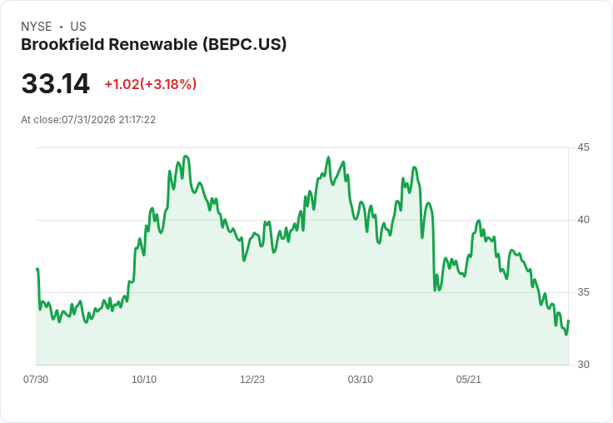The height and width of the screenshot is (423, 613).
Task: Click the At close timestamp text
Action: (88, 120)
